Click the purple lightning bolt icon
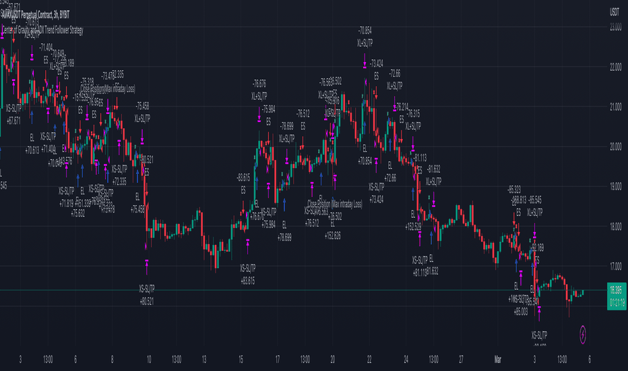Viewport: 628px width, 371px height. tap(583, 335)
